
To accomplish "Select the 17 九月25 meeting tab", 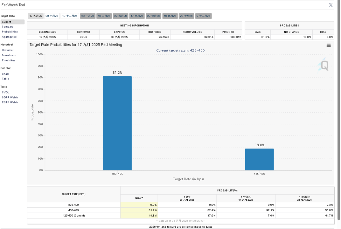I will pyautogui.click(x=36, y=16).
